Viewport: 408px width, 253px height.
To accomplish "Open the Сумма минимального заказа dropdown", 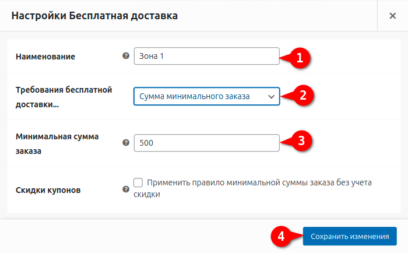I will [206, 96].
